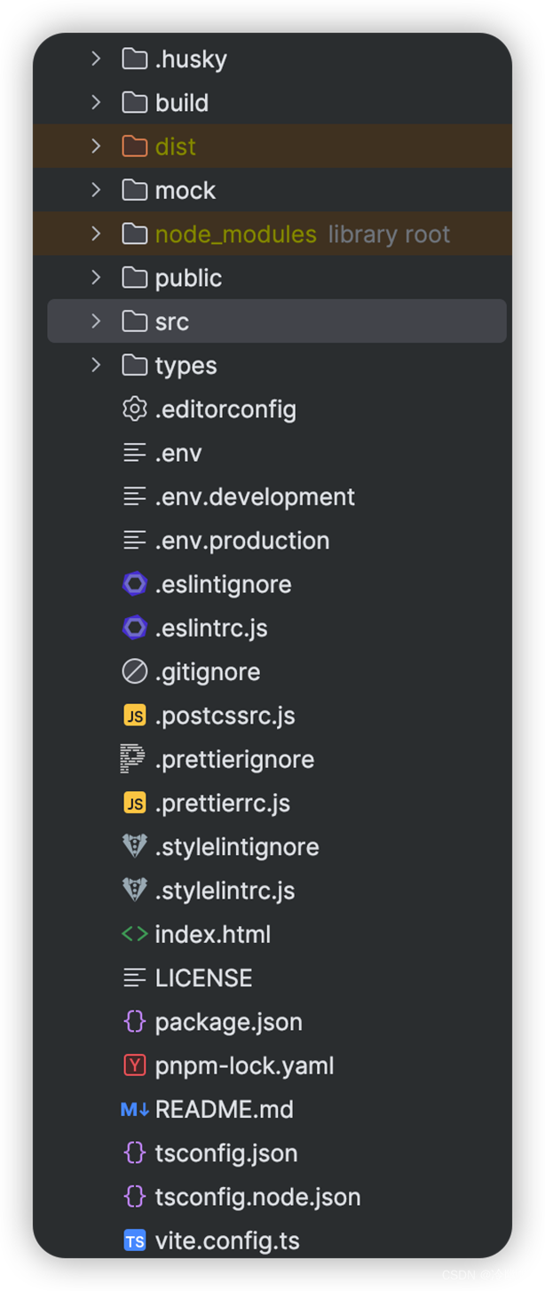
Task: Select the build folder name
Action: coord(182,103)
